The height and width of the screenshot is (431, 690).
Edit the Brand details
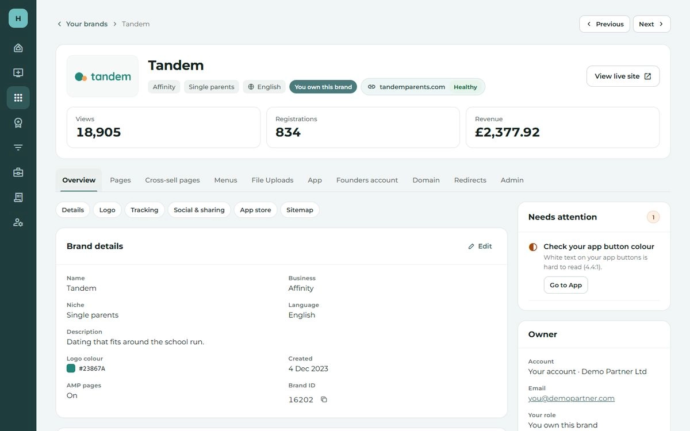[x=480, y=246]
